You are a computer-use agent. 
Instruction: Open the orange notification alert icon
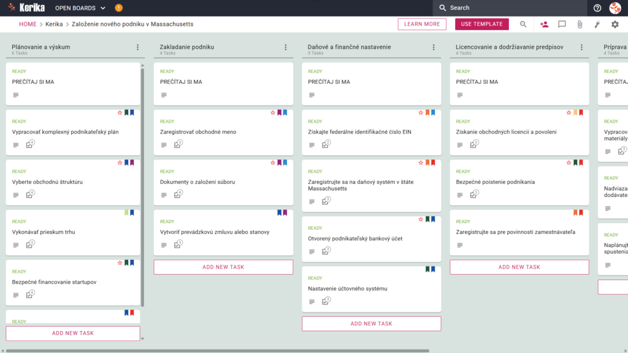pos(119,7)
